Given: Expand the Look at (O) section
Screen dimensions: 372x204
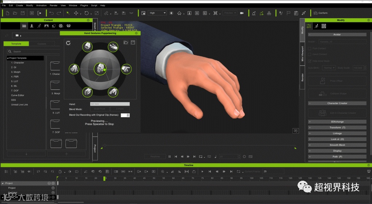Looking at the screenshot, I should coord(337,139).
